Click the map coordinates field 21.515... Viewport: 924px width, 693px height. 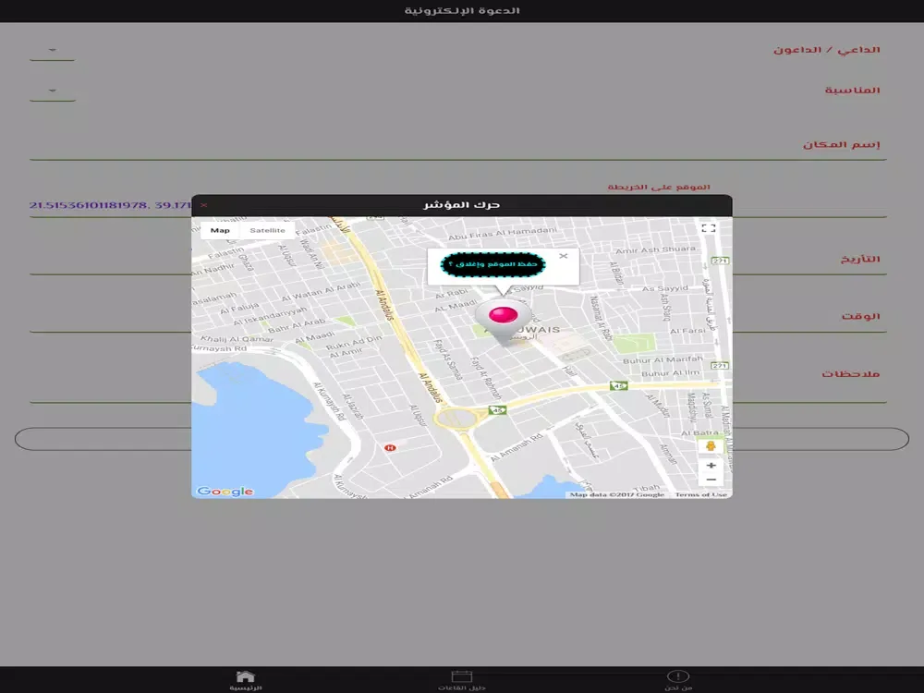110,205
